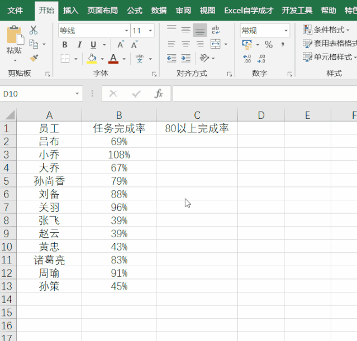
Task: Expand the Name Box dropdown arrow
Action: coord(77,94)
